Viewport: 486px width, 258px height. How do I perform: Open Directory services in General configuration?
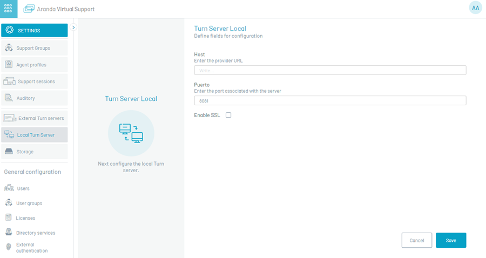point(36,233)
